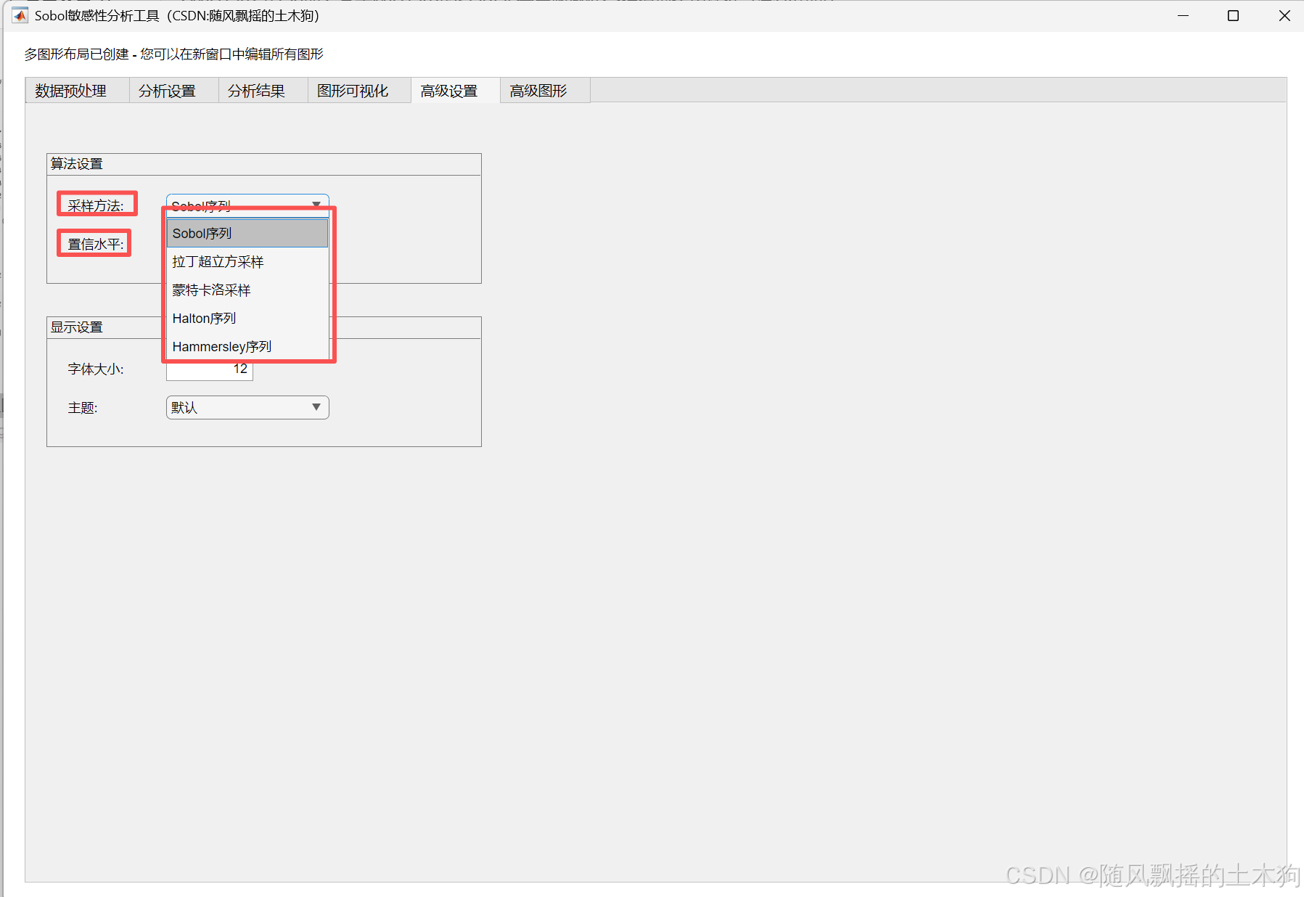Image resolution: width=1304 pixels, height=897 pixels.
Task: Click the 置信水平: label
Action: click(x=96, y=245)
